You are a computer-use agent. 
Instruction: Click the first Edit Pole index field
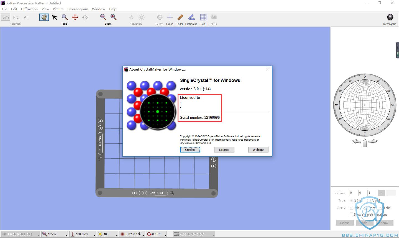[353, 193]
